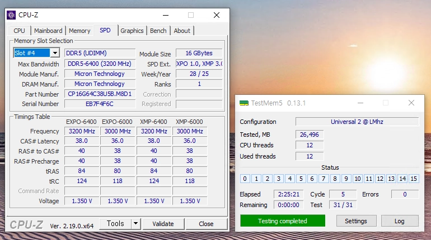Open TestMem5 Settings

click(x=356, y=221)
